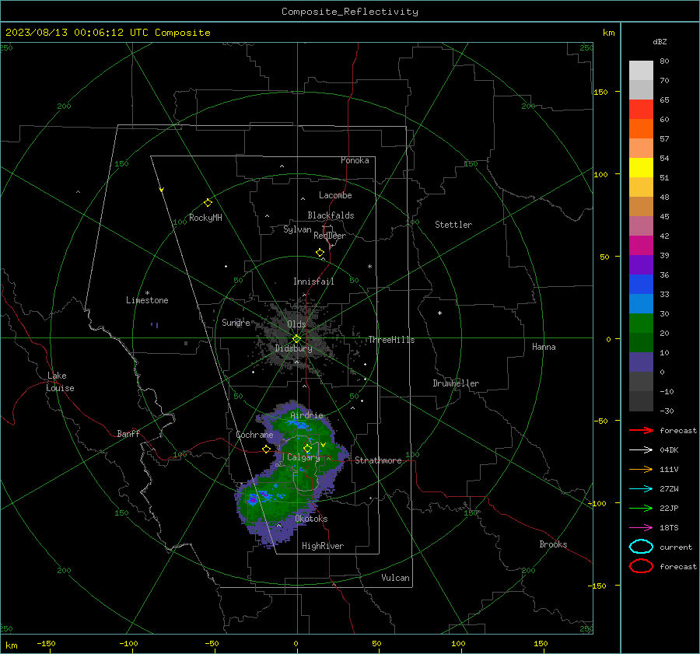
Task: Click the white plus marker west of Hanna
Action: pos(439,313)
